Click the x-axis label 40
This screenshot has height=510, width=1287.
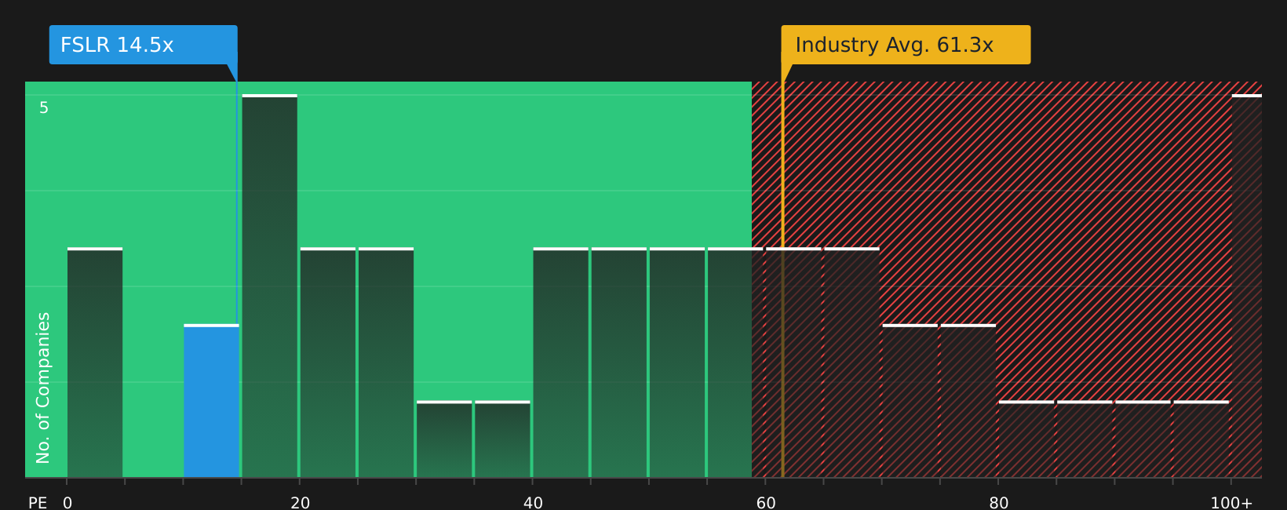[x=533, y=502]
